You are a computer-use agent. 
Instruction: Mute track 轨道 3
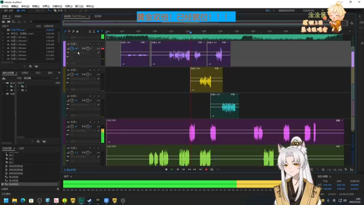coord(90,70)
